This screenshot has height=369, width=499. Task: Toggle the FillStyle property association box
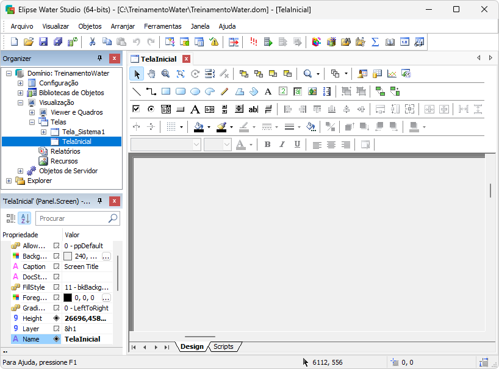point(56,287)
